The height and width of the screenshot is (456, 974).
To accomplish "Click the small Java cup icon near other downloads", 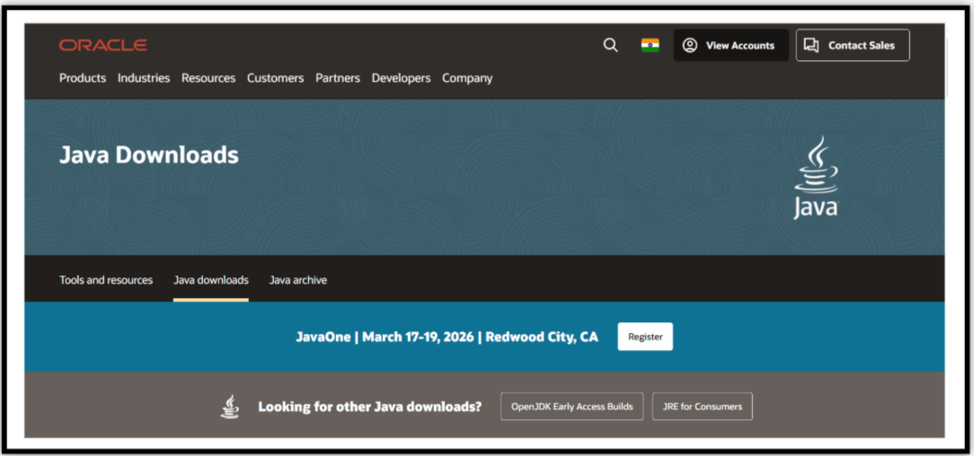I will pyautogui.click(x=230, y=407).
